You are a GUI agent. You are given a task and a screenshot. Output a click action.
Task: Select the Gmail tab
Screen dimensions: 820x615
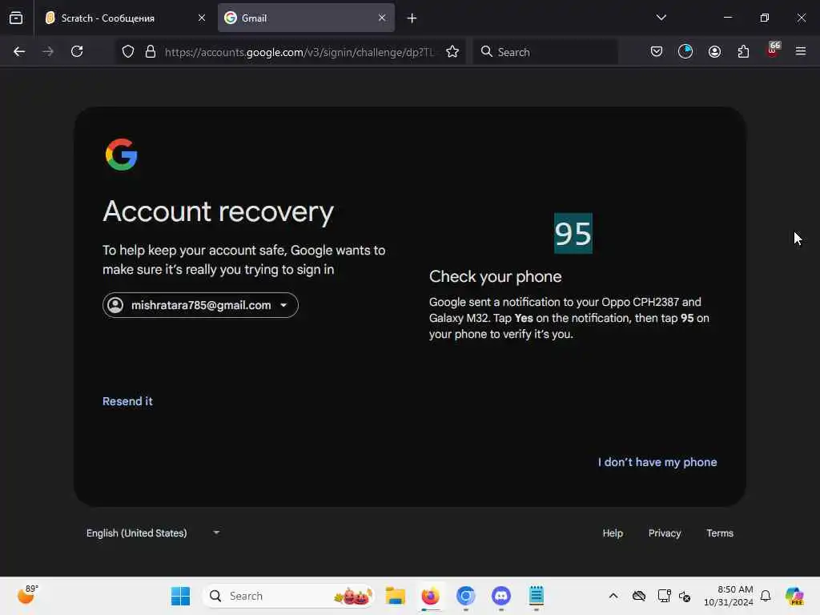306,18
